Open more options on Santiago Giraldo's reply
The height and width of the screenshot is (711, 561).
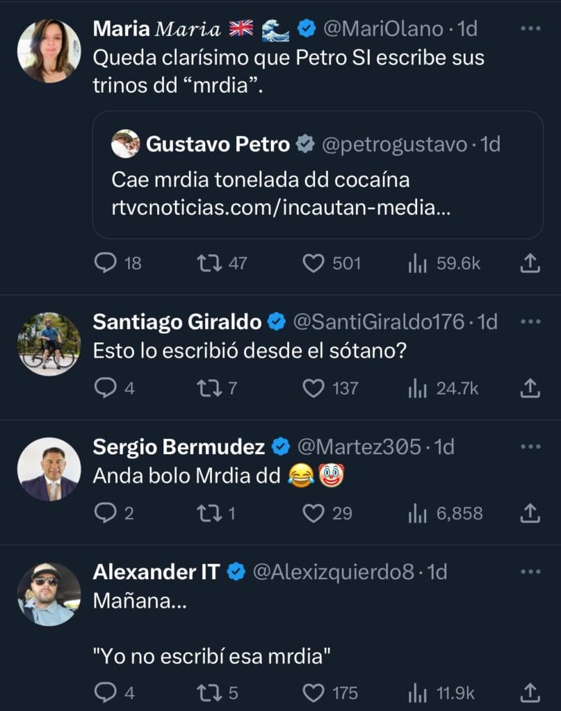tap(530, 321)
